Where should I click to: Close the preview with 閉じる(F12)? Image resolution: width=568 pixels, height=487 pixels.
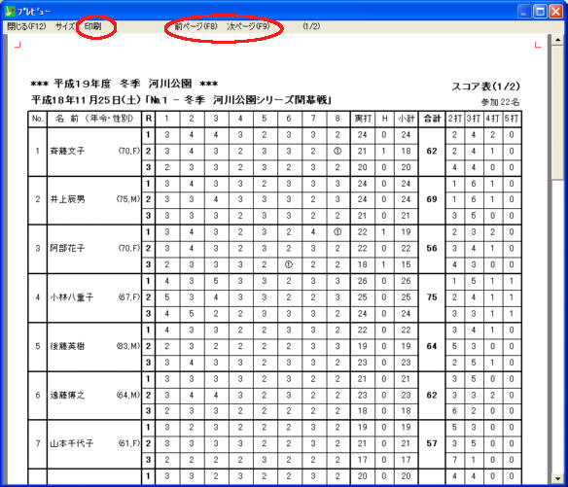pyautogui.click(x=26, y=26)
